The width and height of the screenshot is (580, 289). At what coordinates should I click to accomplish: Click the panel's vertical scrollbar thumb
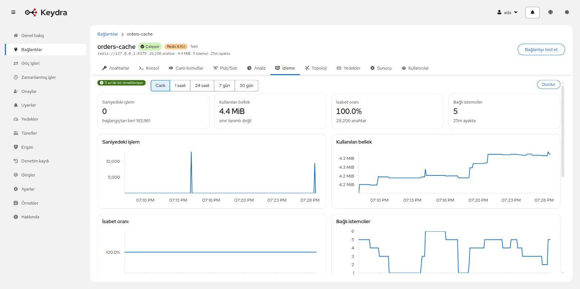[x=563, y=131]
